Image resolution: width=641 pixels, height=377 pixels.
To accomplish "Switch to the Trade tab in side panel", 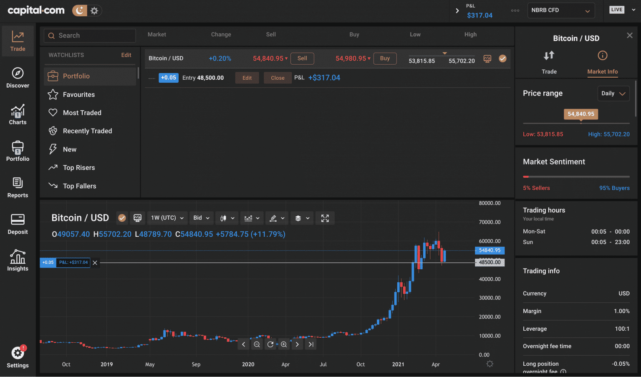I will [549, 63].
